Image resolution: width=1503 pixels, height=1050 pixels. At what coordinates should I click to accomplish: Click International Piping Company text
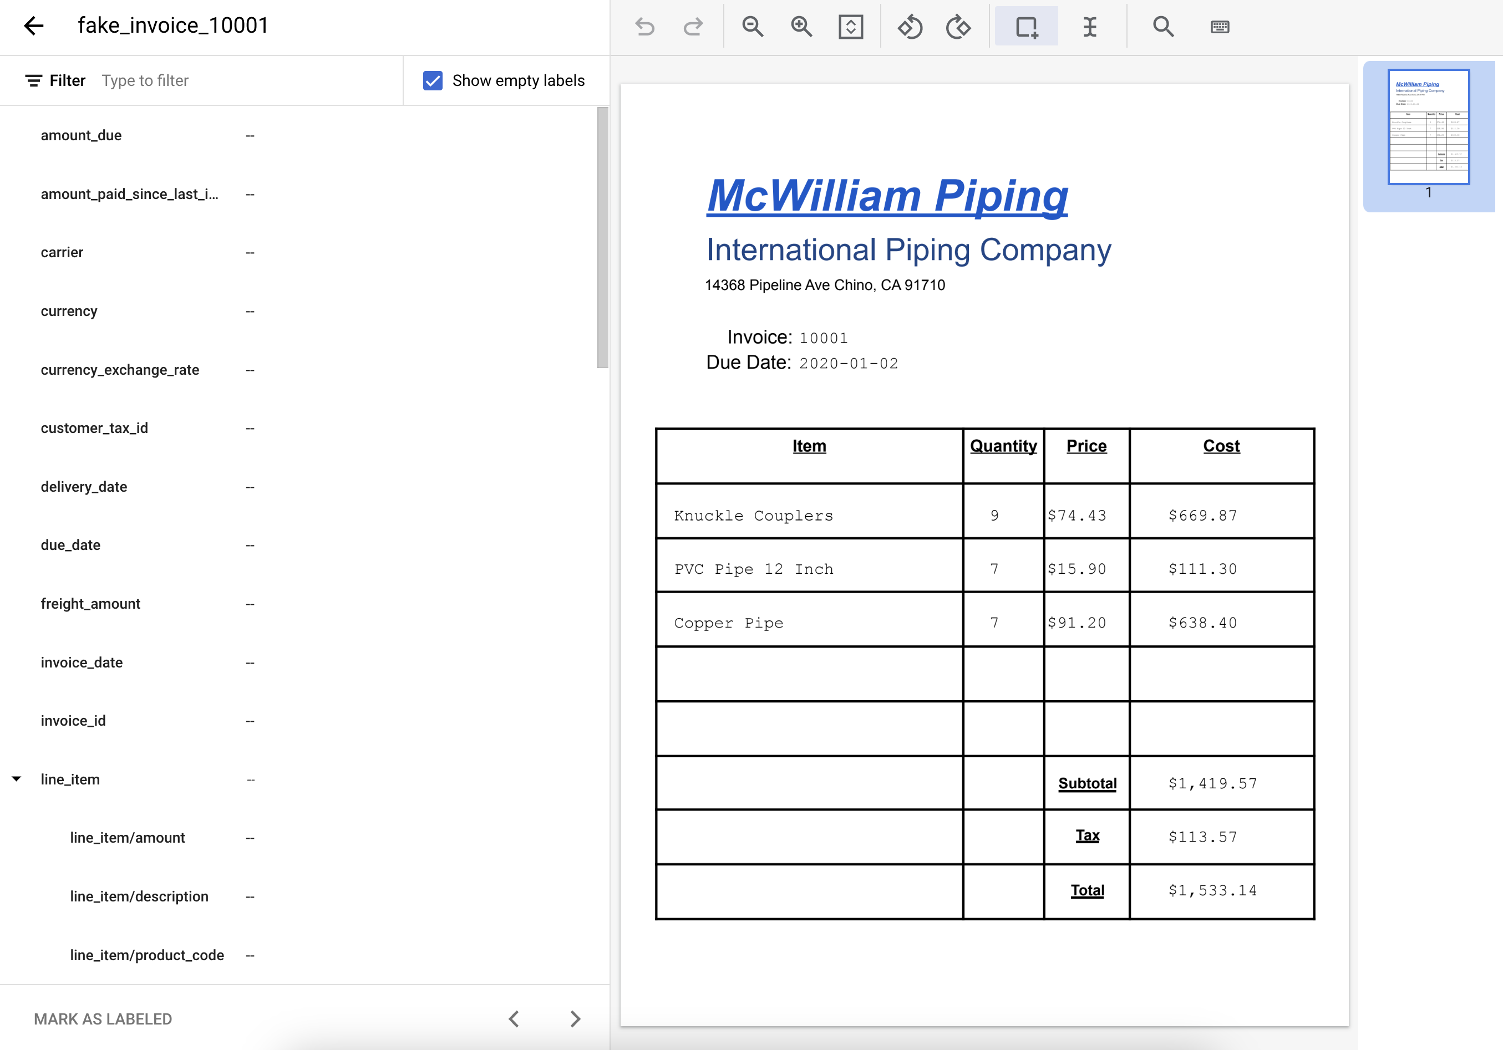(908, 251)
